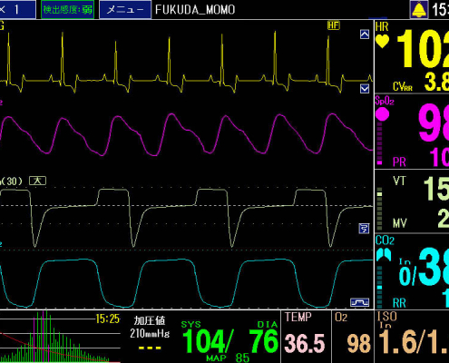This screenshot has width=449, height=363.
Task: Click the flow waveform loop icon
Action: pyautogui.click(x=364, y=229)
